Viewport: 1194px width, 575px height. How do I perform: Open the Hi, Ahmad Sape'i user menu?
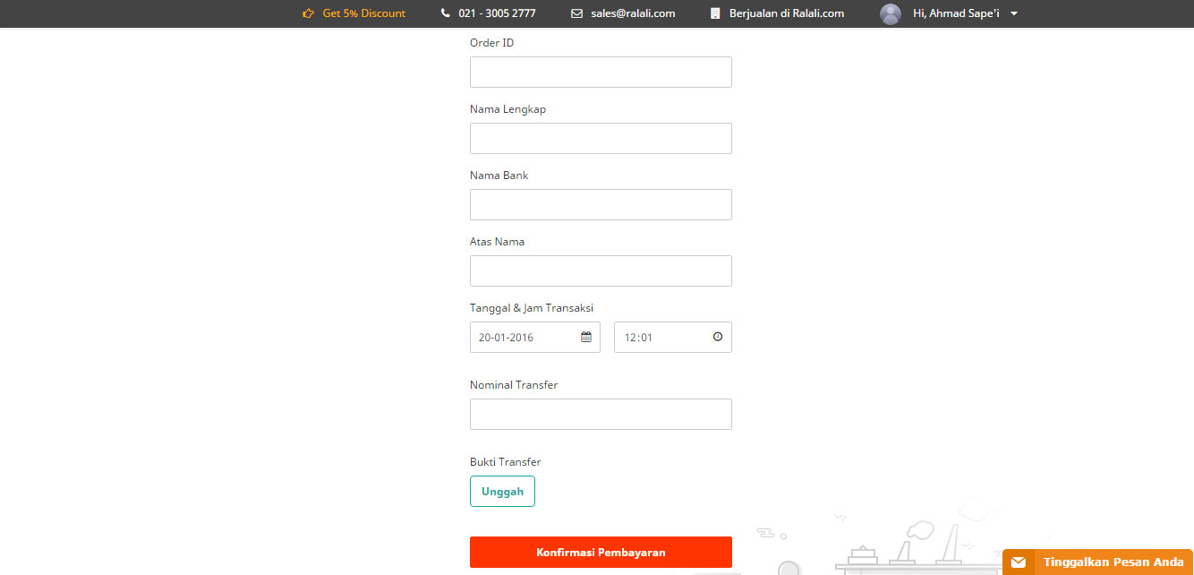(x=955, y=13)
